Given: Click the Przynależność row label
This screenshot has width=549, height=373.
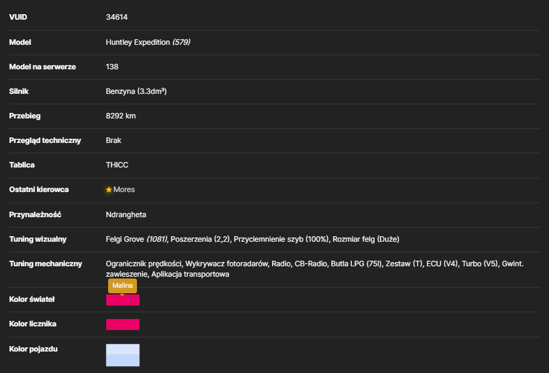Looking at the screenshot, I should click(35, 215).
